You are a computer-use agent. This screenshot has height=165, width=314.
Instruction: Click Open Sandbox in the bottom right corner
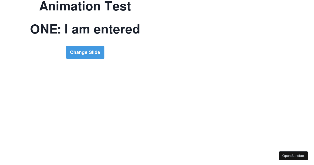[x=293, y=156]
